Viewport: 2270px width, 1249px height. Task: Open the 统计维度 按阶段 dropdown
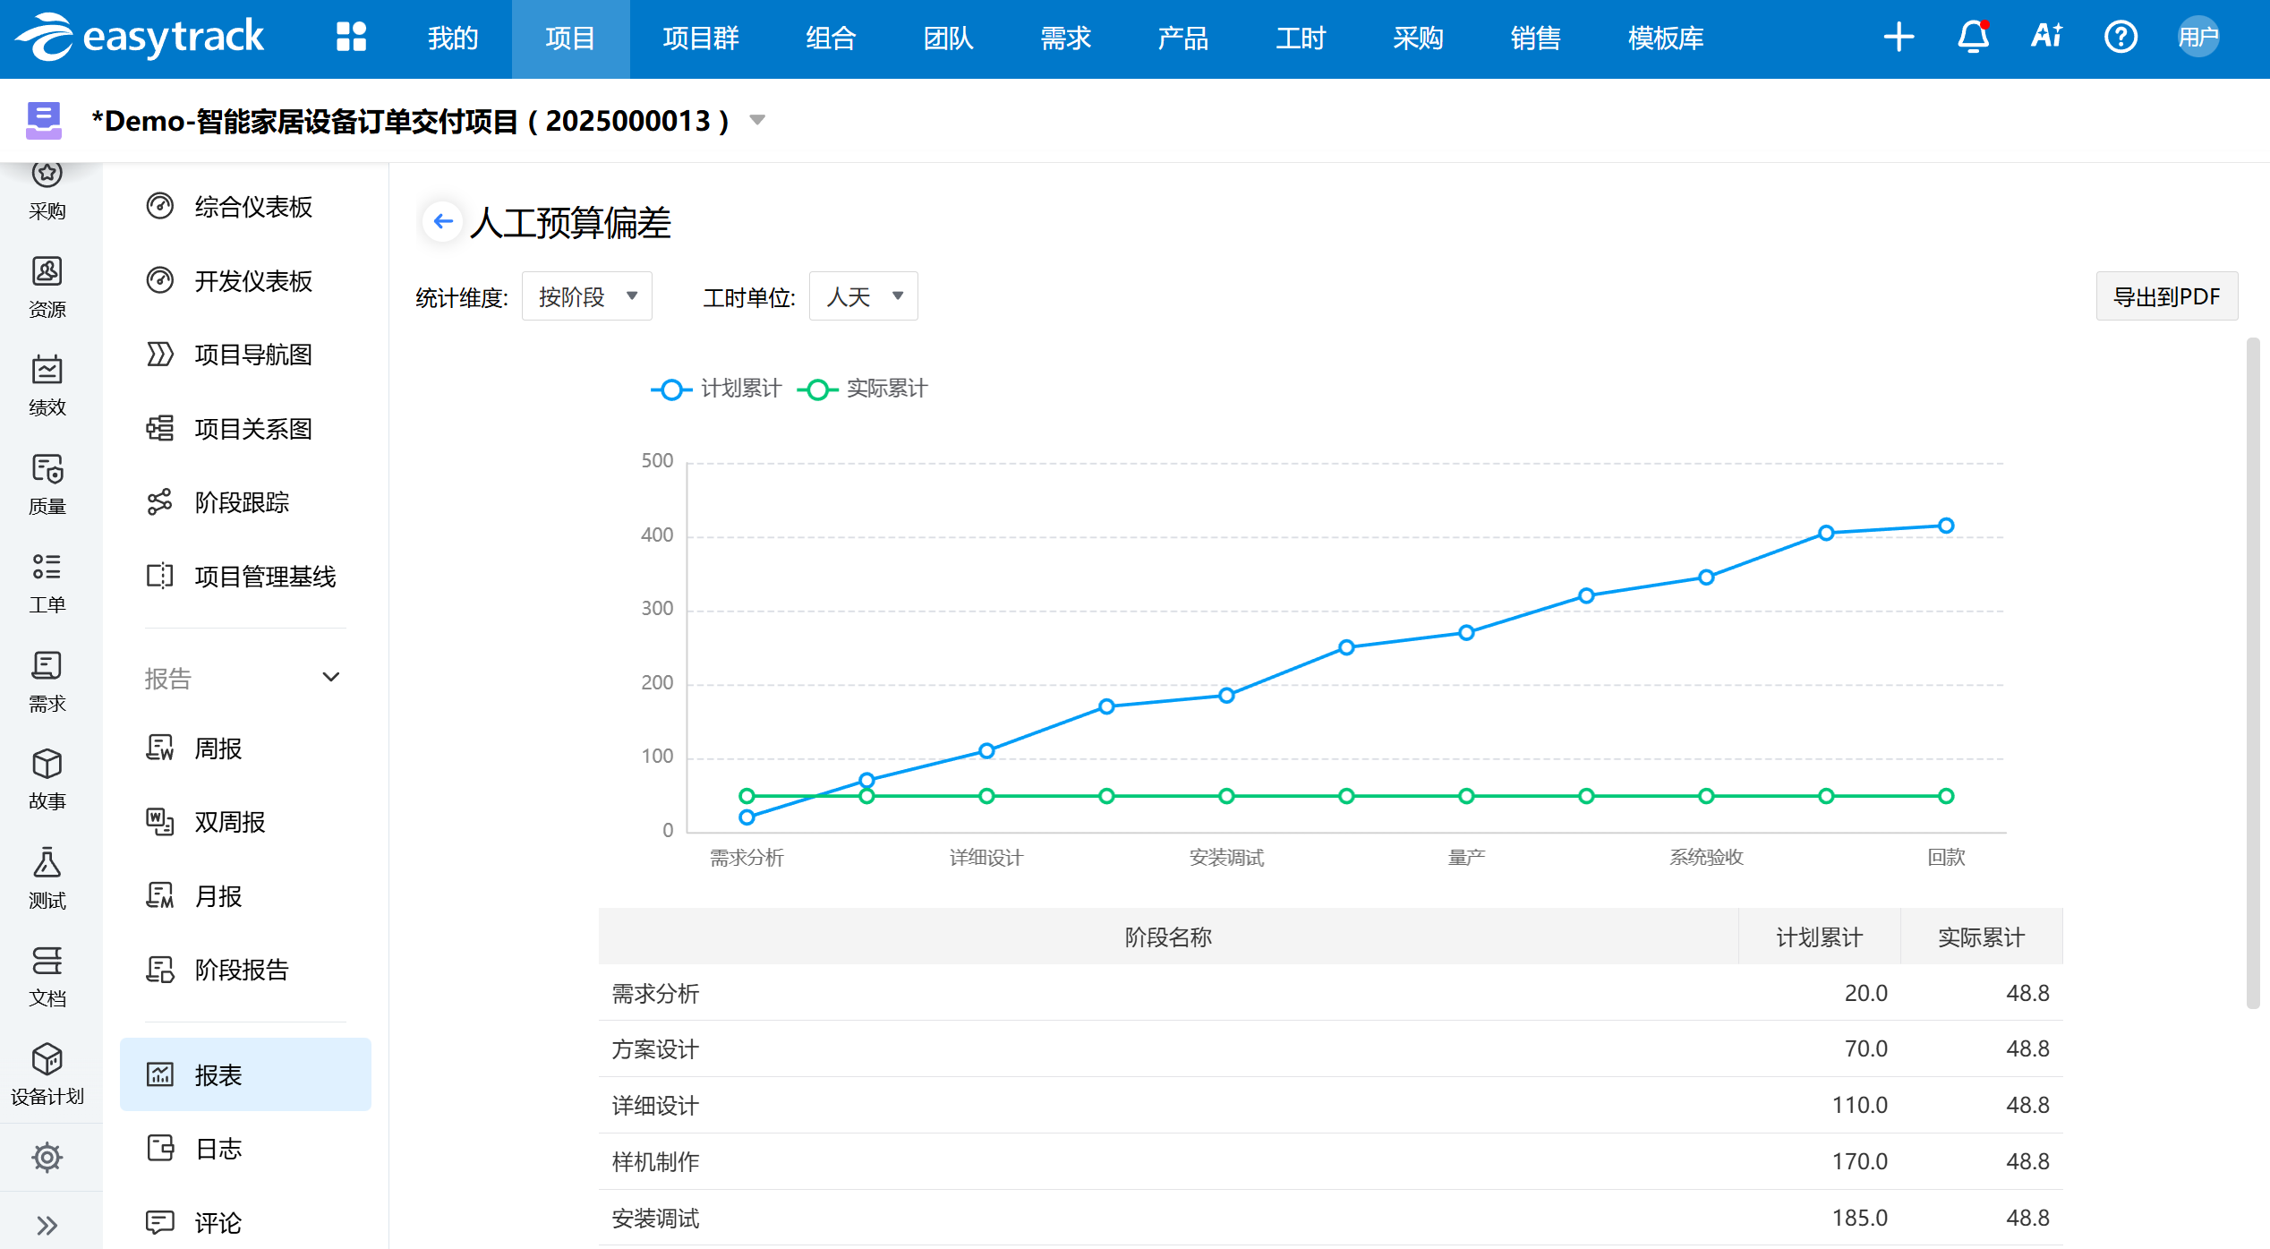click(587, 296)
